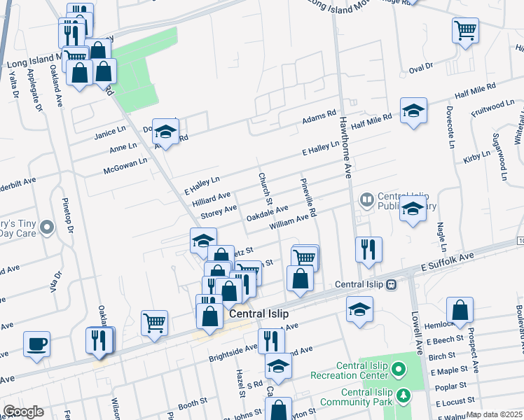Open the restaurant marker at top-left cluster
Screen dimensions: 524x420
point(72,35)
